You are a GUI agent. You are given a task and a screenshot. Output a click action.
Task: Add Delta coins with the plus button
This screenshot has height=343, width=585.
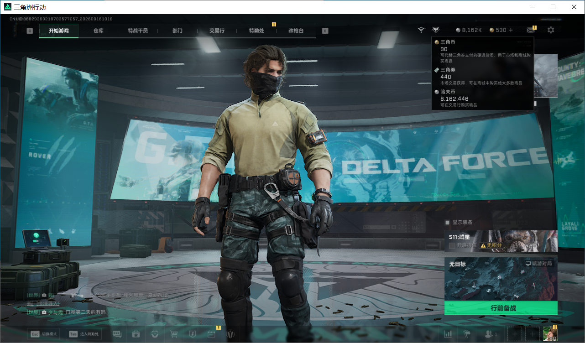click(x=511, y=30)
